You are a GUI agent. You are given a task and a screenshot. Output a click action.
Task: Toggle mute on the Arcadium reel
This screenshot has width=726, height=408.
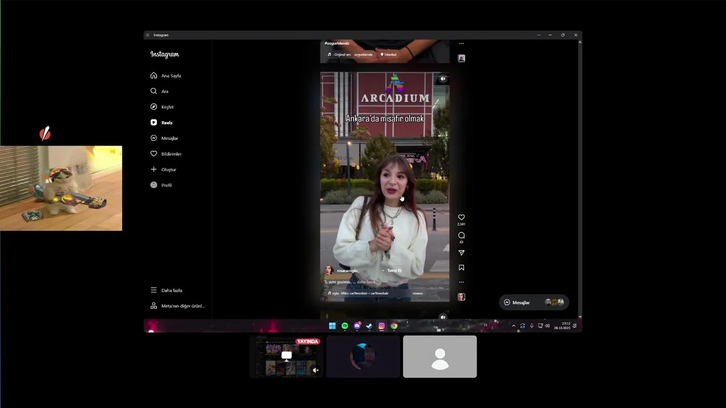443,79
